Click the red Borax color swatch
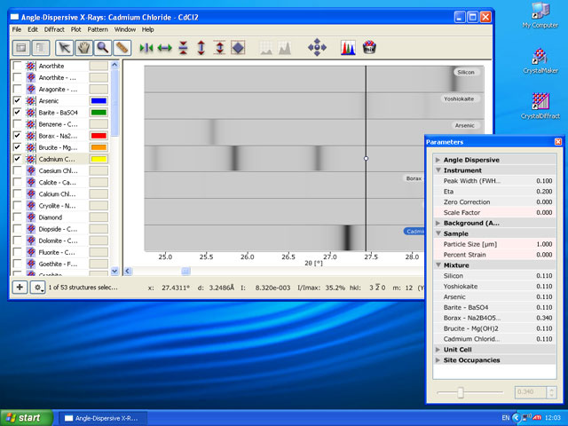This screenshot has width=568, height=426. pos(99,136)
